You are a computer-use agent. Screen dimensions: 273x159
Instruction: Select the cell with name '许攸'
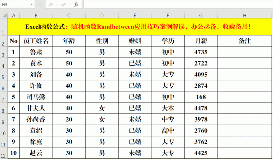point(36,86)
